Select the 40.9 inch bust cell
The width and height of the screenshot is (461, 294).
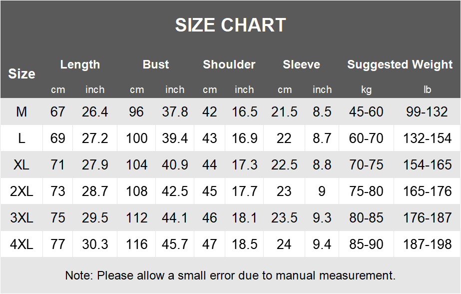175,165
